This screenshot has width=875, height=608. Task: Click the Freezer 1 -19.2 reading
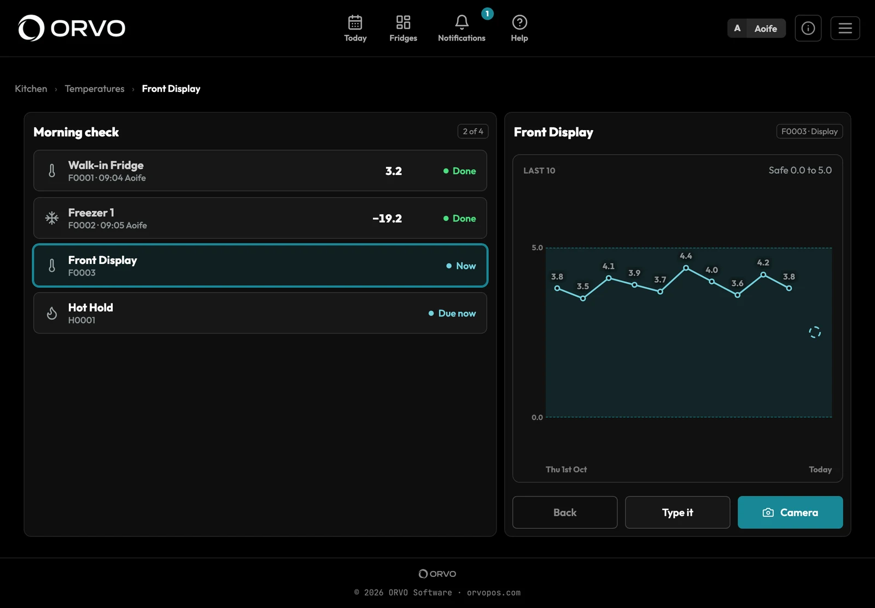(387, 218)
